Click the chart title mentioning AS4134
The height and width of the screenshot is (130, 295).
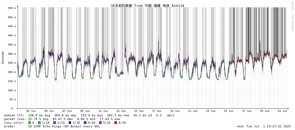147,6
